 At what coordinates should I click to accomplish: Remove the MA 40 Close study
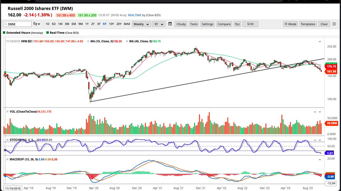pyautogui.click(x=127, y=41)
